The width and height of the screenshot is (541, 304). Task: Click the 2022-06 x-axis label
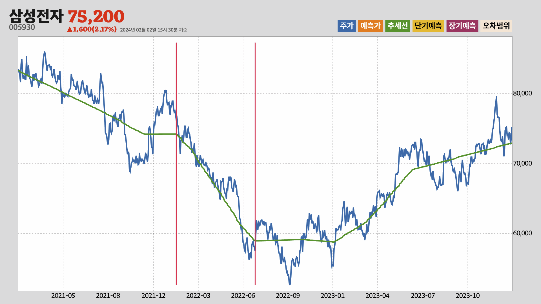[243, 296]
